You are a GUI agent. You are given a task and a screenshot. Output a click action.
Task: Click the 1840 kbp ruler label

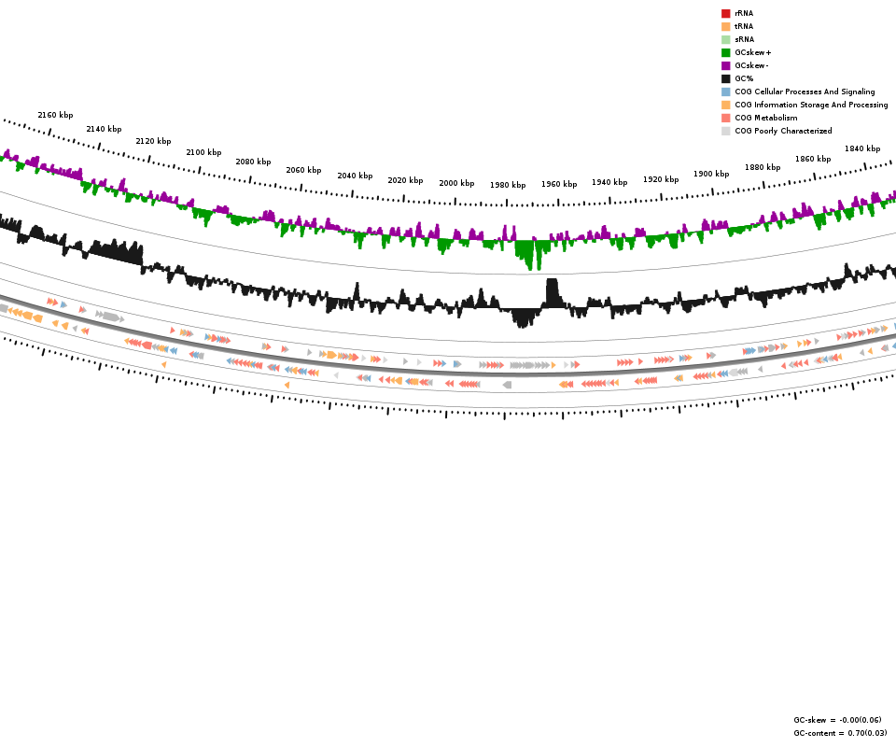click(862, 148)
